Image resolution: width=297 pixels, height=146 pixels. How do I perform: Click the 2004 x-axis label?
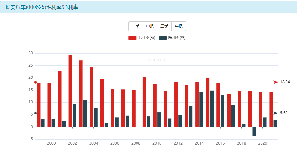(94, 143)
